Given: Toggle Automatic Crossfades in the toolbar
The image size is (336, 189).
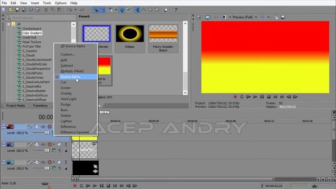Looking at the screenshot, I should click(103, 10).
